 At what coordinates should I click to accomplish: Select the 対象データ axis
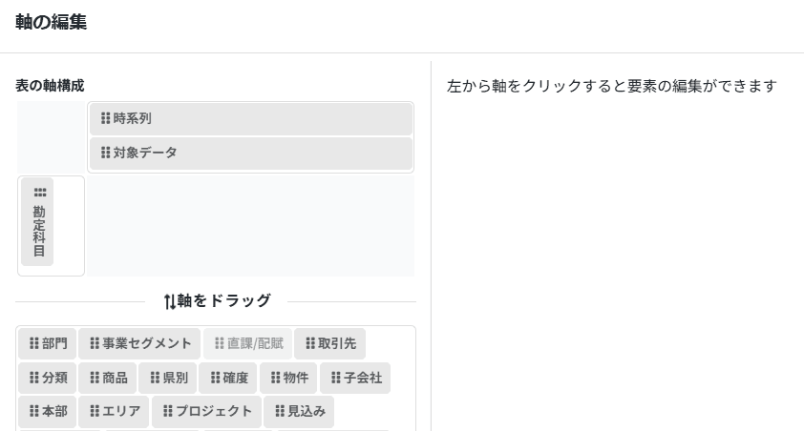(250, 153)
